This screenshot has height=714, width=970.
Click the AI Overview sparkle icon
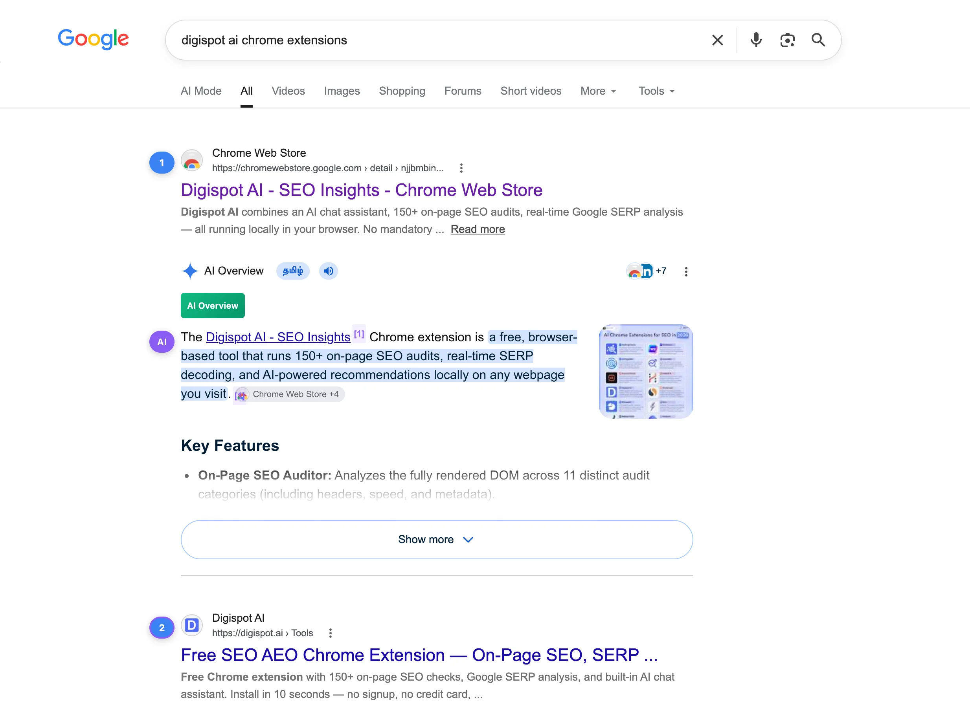[x=190, y=271]
